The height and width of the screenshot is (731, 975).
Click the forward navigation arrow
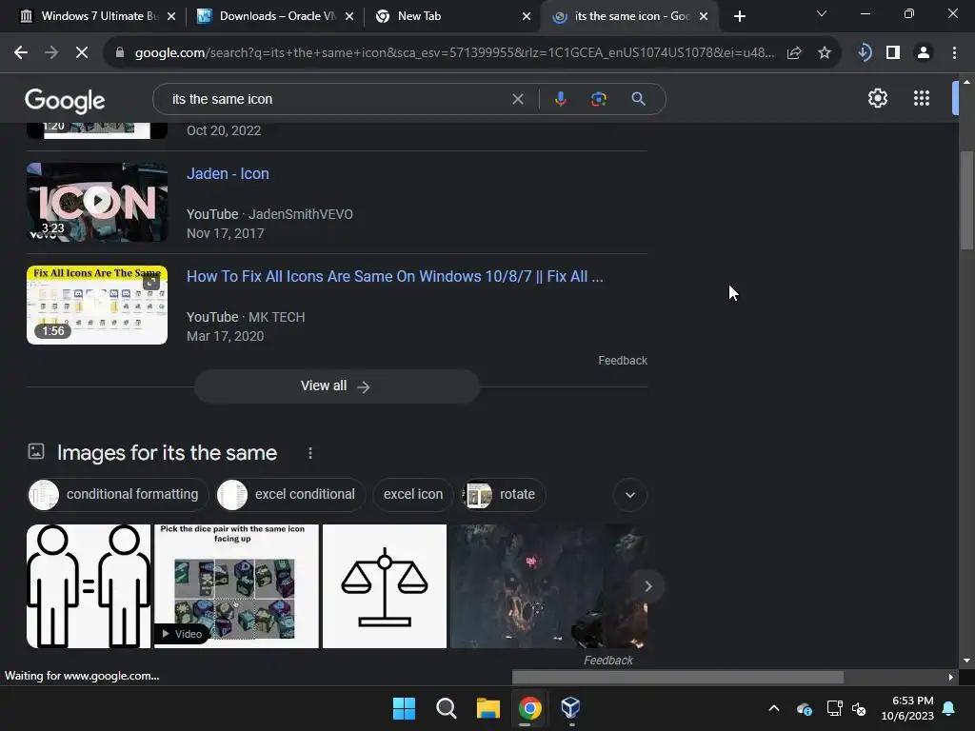[x=51, y=53]
